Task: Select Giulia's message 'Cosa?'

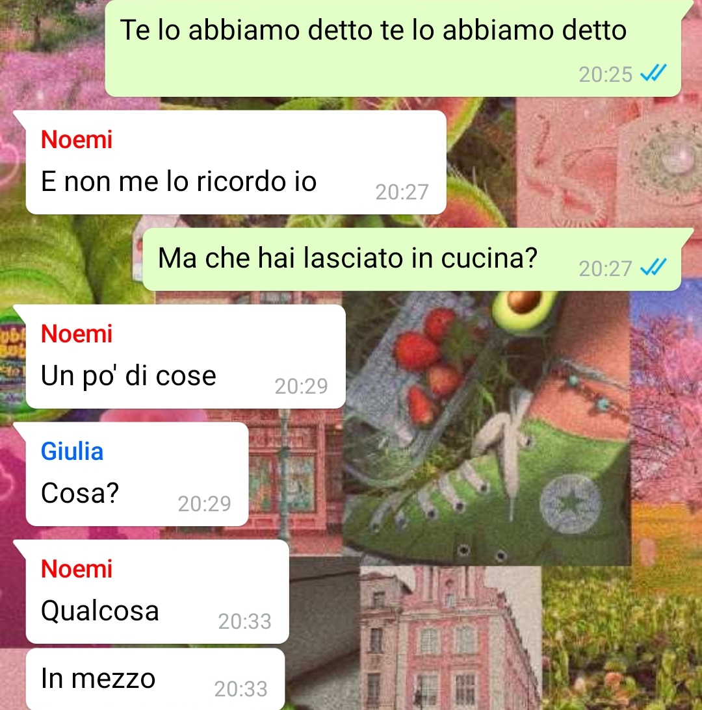Action: (x=137, y=474)
